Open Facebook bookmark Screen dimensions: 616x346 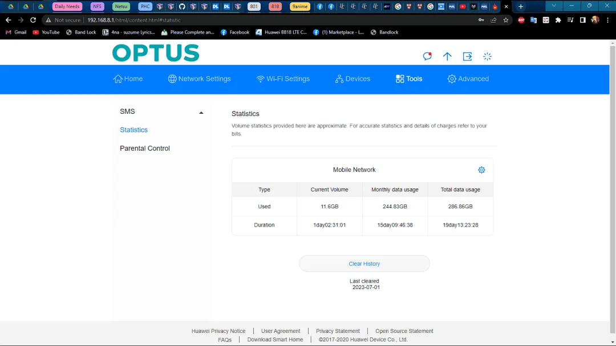235,32
